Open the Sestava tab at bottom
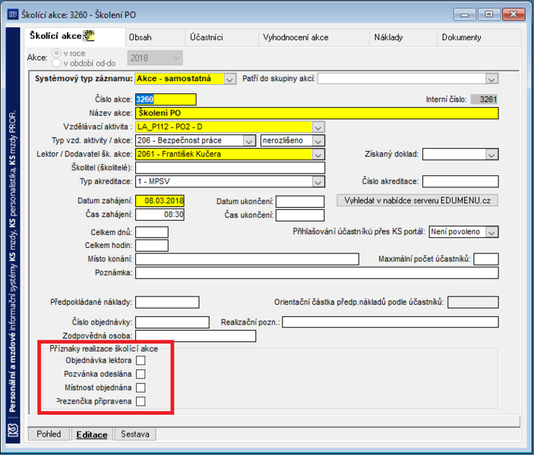 click(135, 435)
